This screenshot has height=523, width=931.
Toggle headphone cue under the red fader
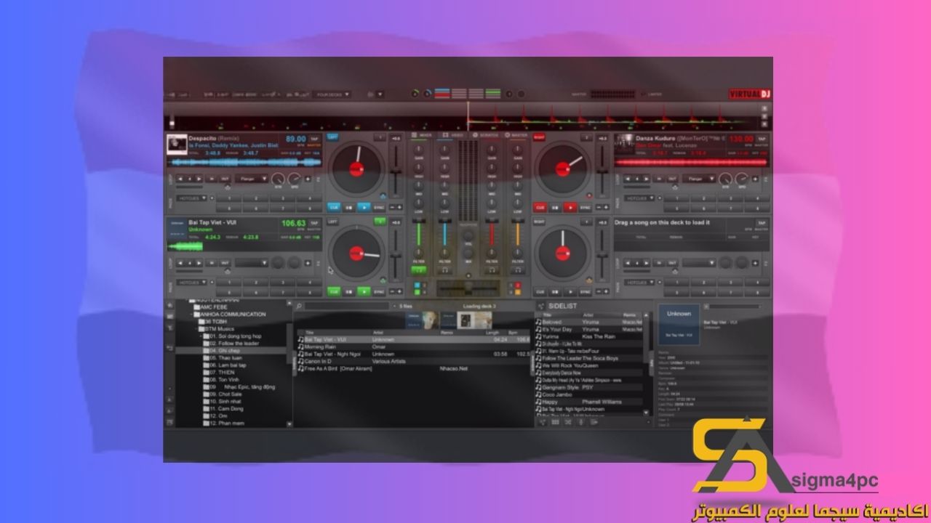tap(492, 270)
